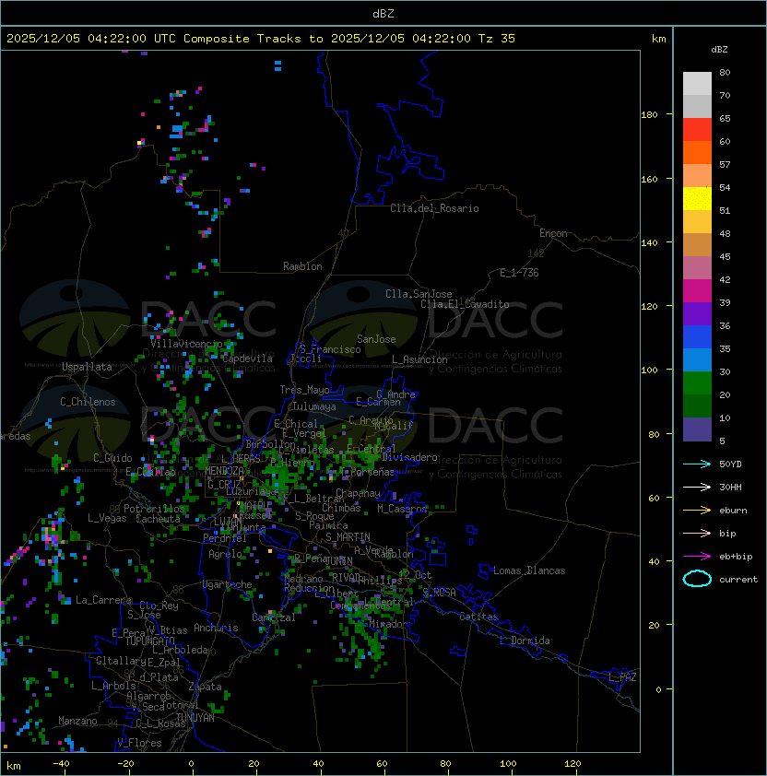Click the E_1-736 map label

(519, 273)
